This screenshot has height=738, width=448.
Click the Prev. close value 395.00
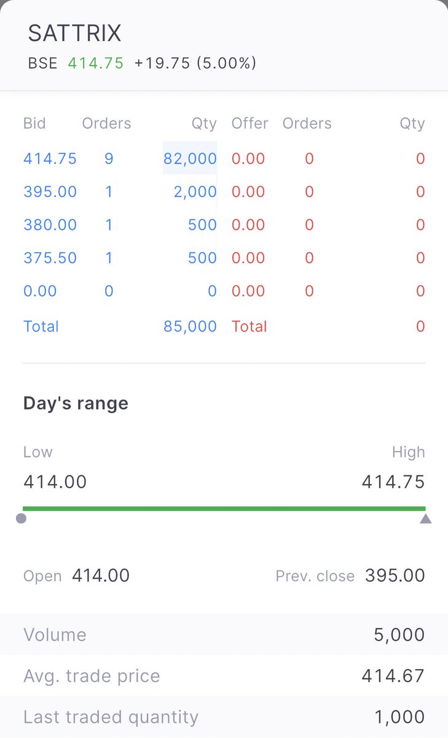395,576
